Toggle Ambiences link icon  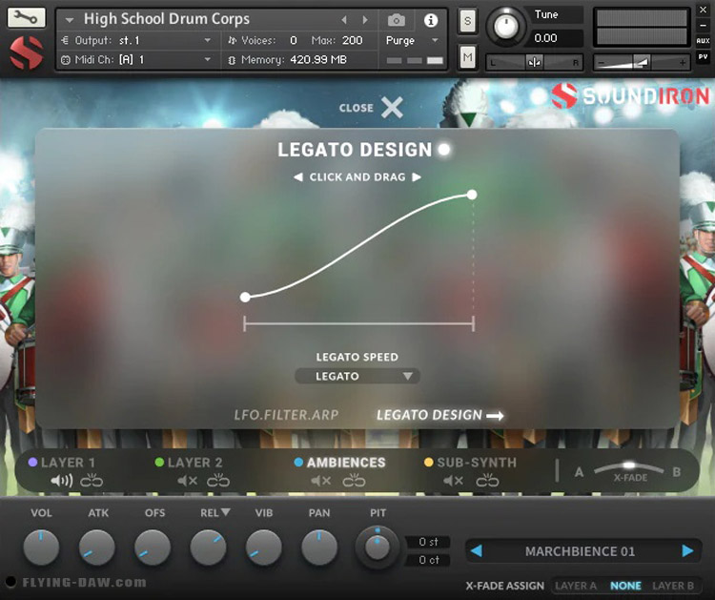click(x=355, y=481)
